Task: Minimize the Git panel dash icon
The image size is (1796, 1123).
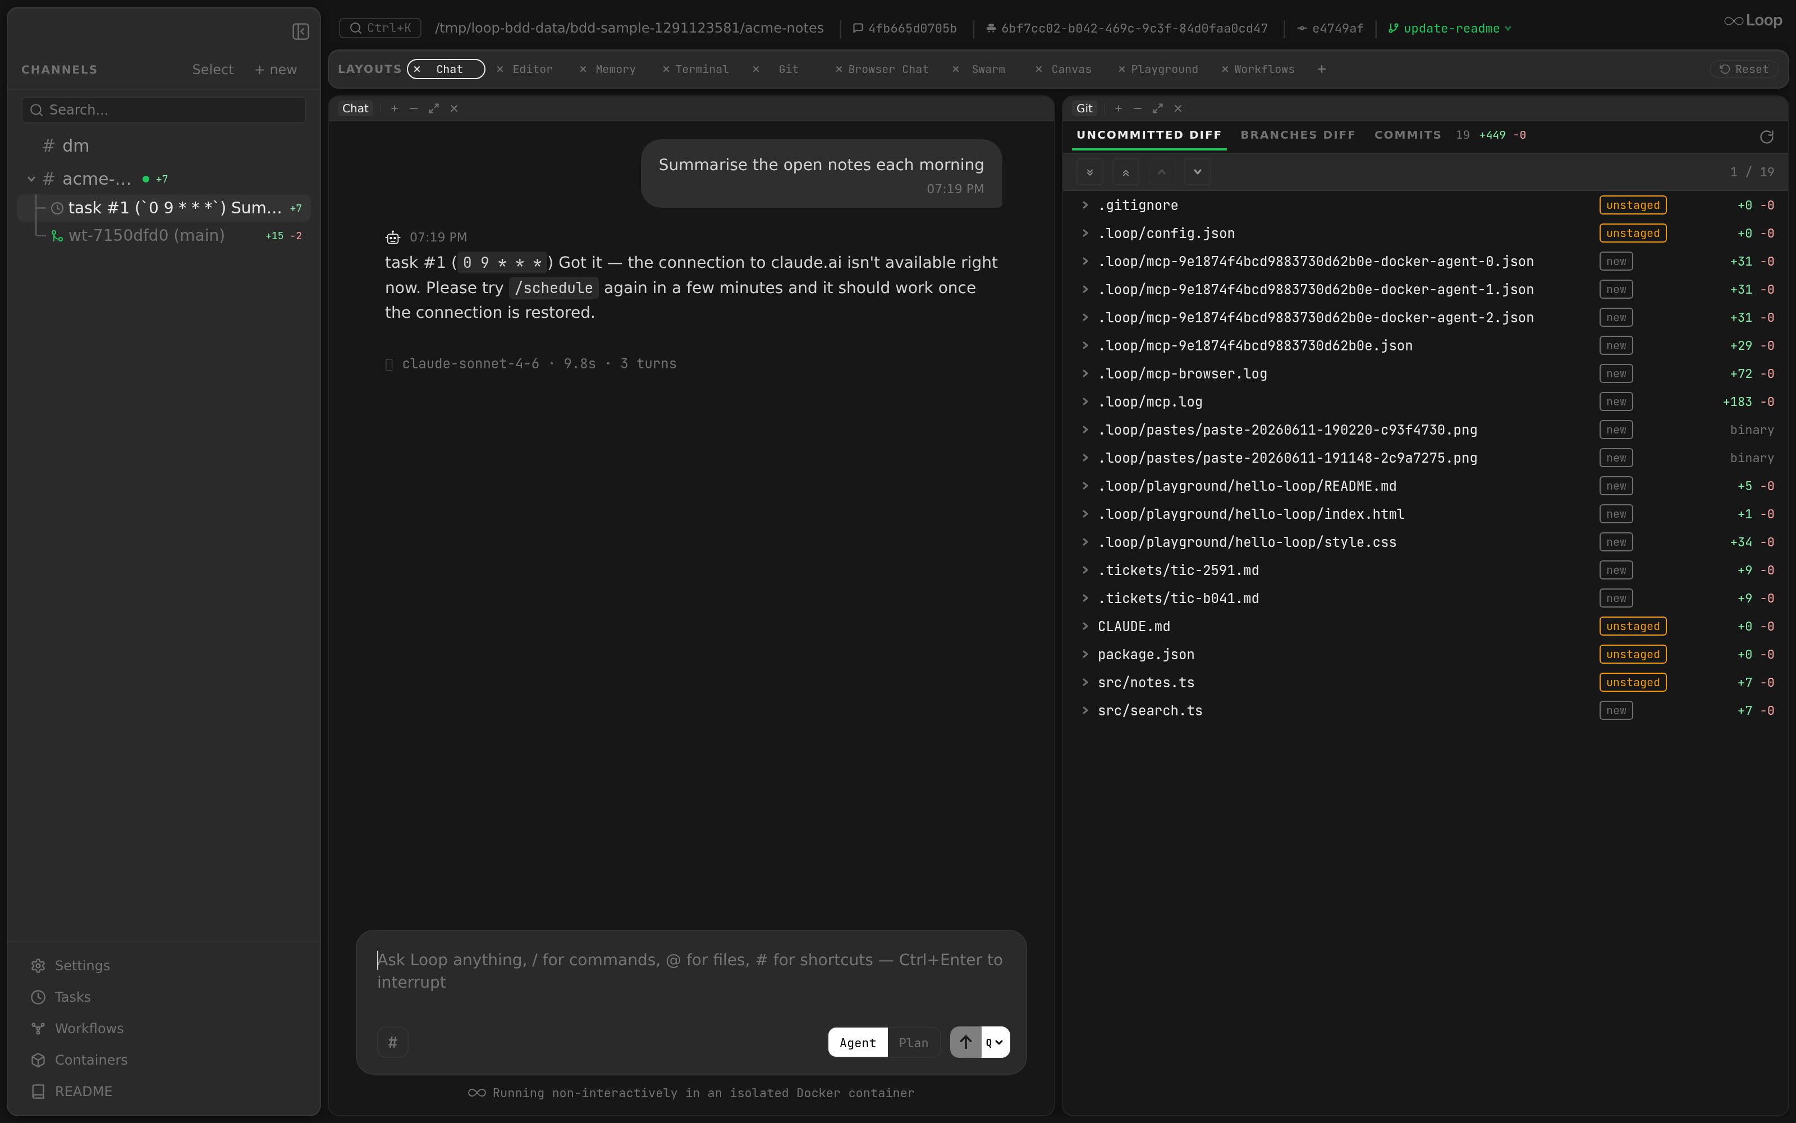Action: click(1137, 108)
